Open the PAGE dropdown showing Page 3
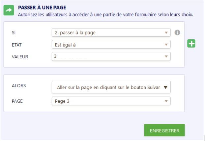Viewport: 205px width, 141px height. (109, 101)
